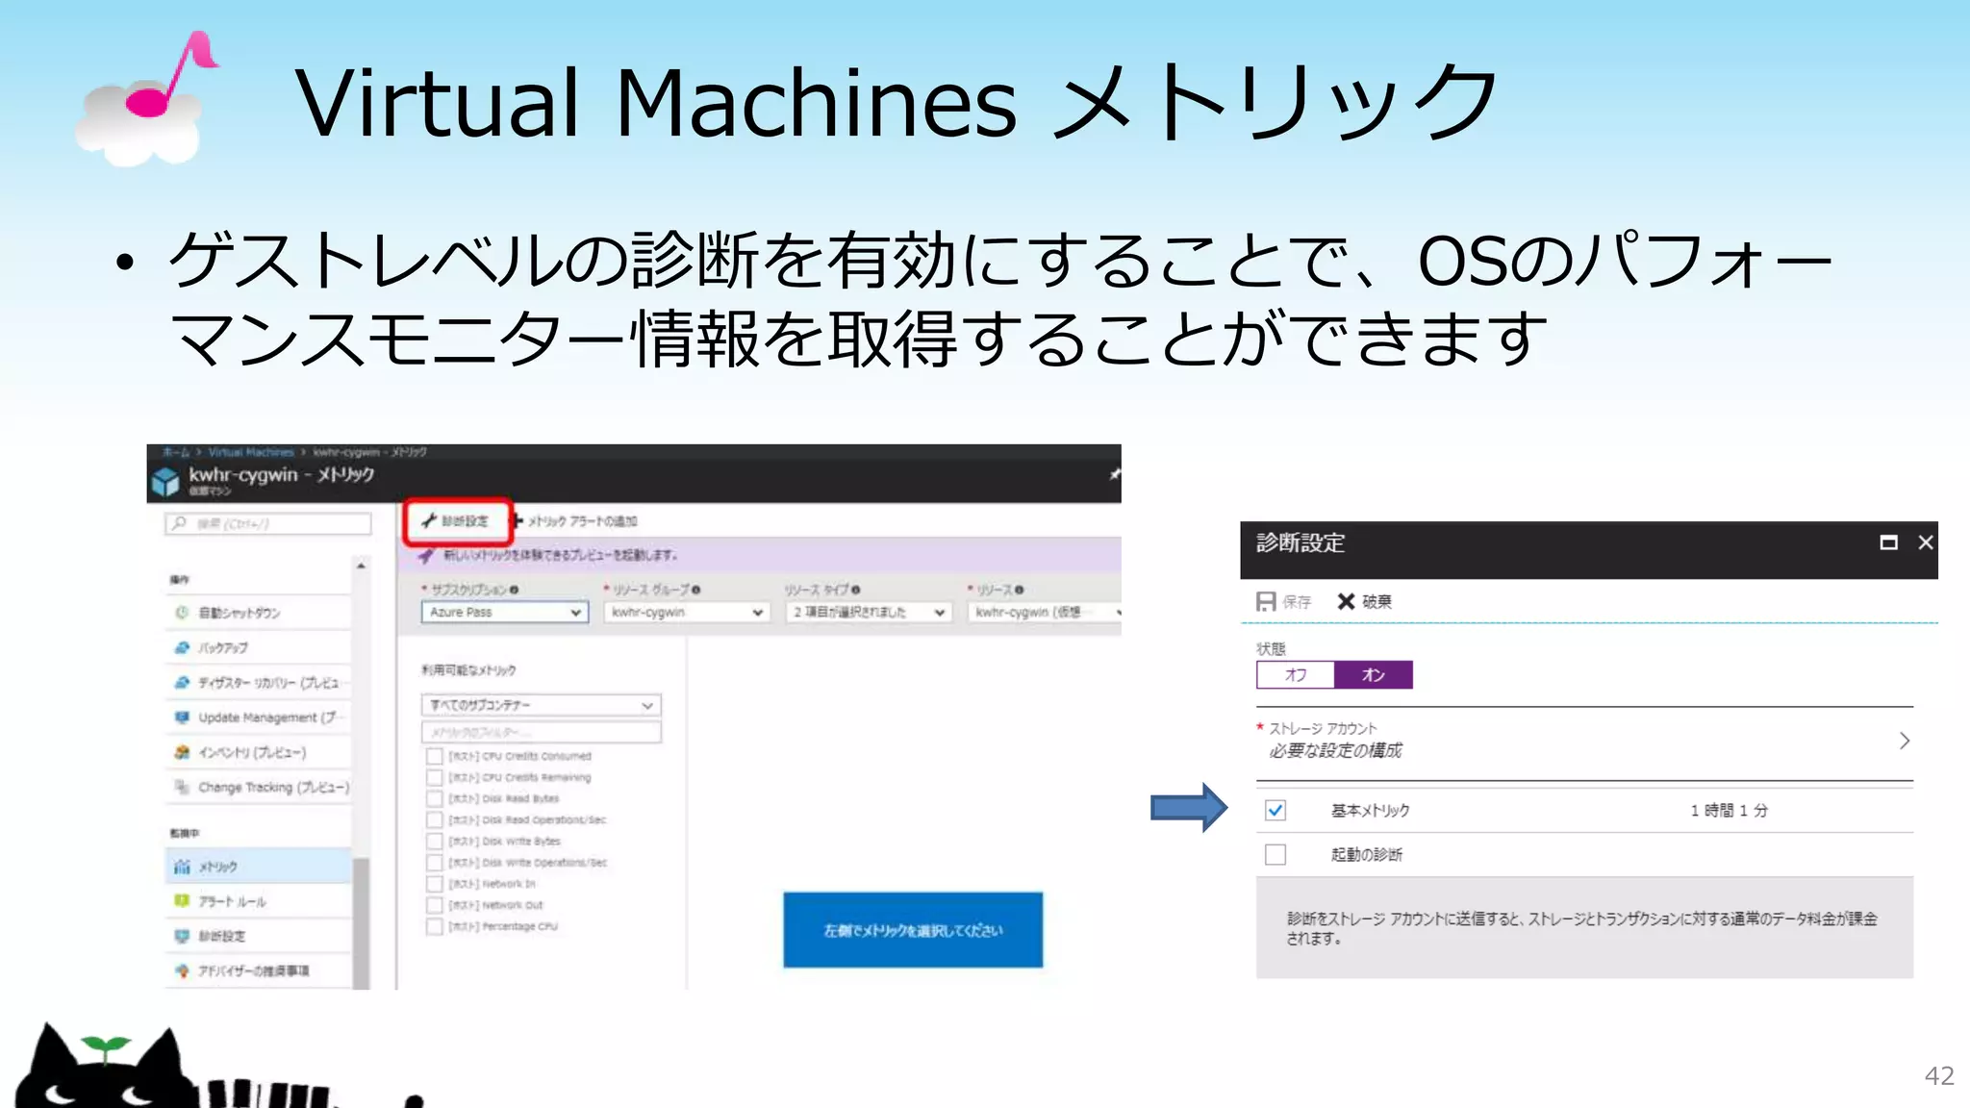
Task: Expand the すべてのサブコンテナー dropdown
Action: [542, 705]
